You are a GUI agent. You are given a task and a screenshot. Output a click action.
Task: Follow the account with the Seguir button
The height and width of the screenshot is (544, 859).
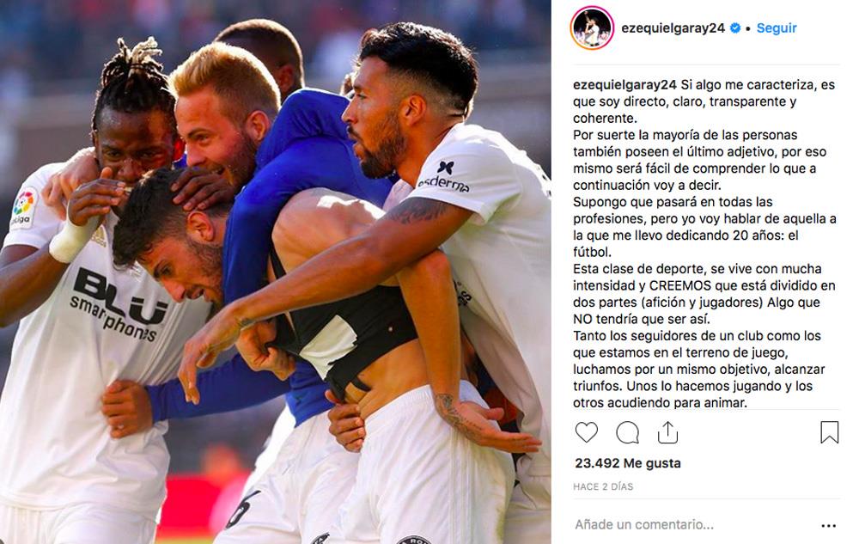click(x=777, y=28)
